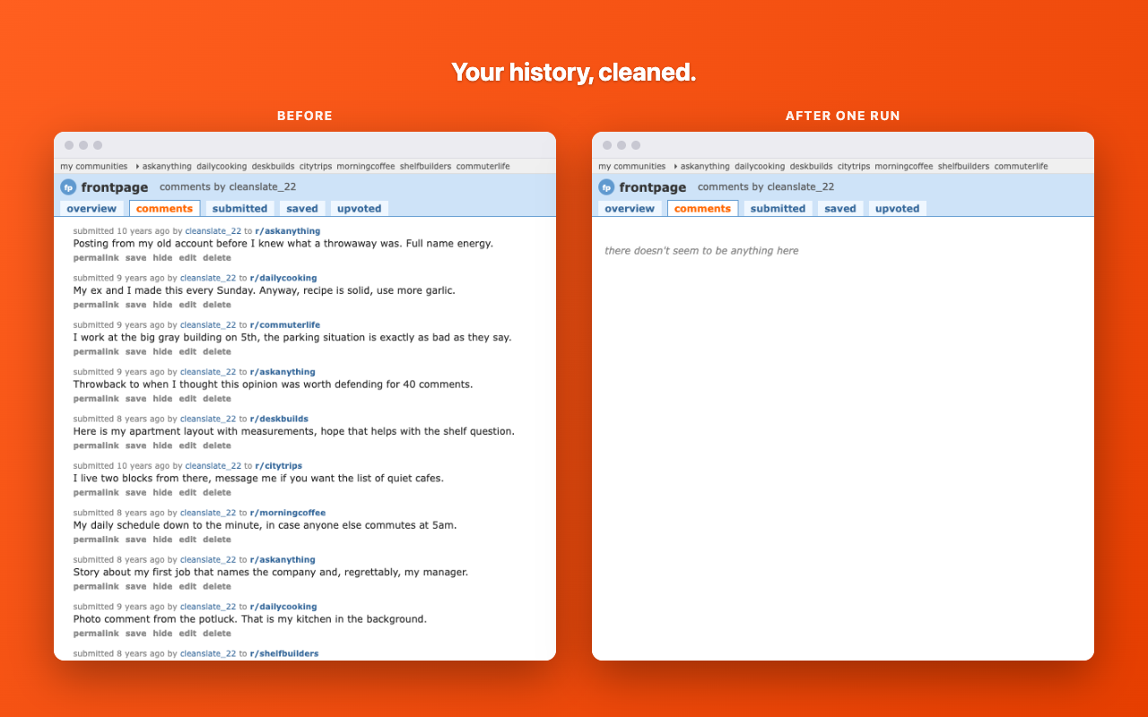This screenshot has width=1148, height=717.
Task: Close the Before window with its first dot
Action: 69,145
